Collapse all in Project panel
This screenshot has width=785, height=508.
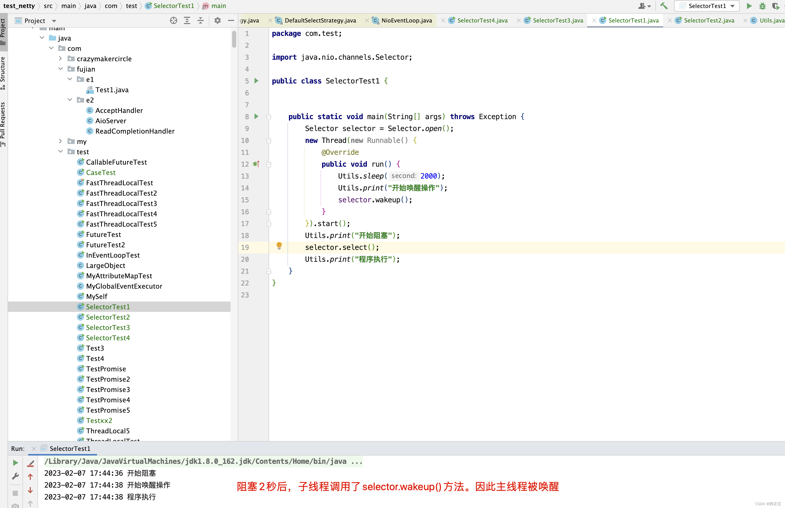[x=200, y=20]
